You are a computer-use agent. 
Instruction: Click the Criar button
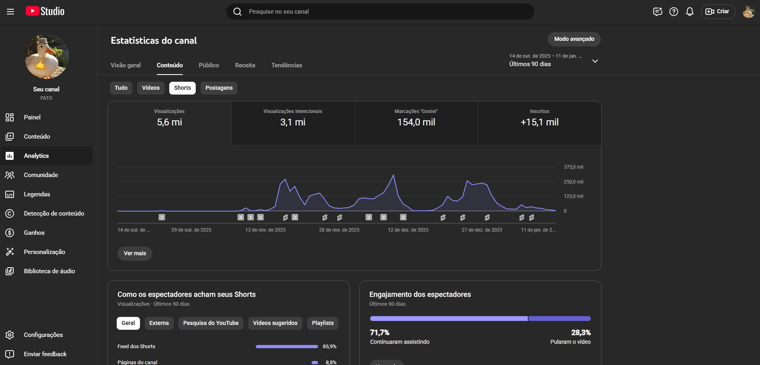point(717,12)
